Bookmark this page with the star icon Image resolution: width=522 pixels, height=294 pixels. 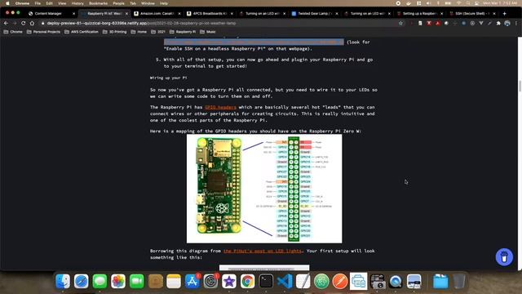[x=400, y=24]
